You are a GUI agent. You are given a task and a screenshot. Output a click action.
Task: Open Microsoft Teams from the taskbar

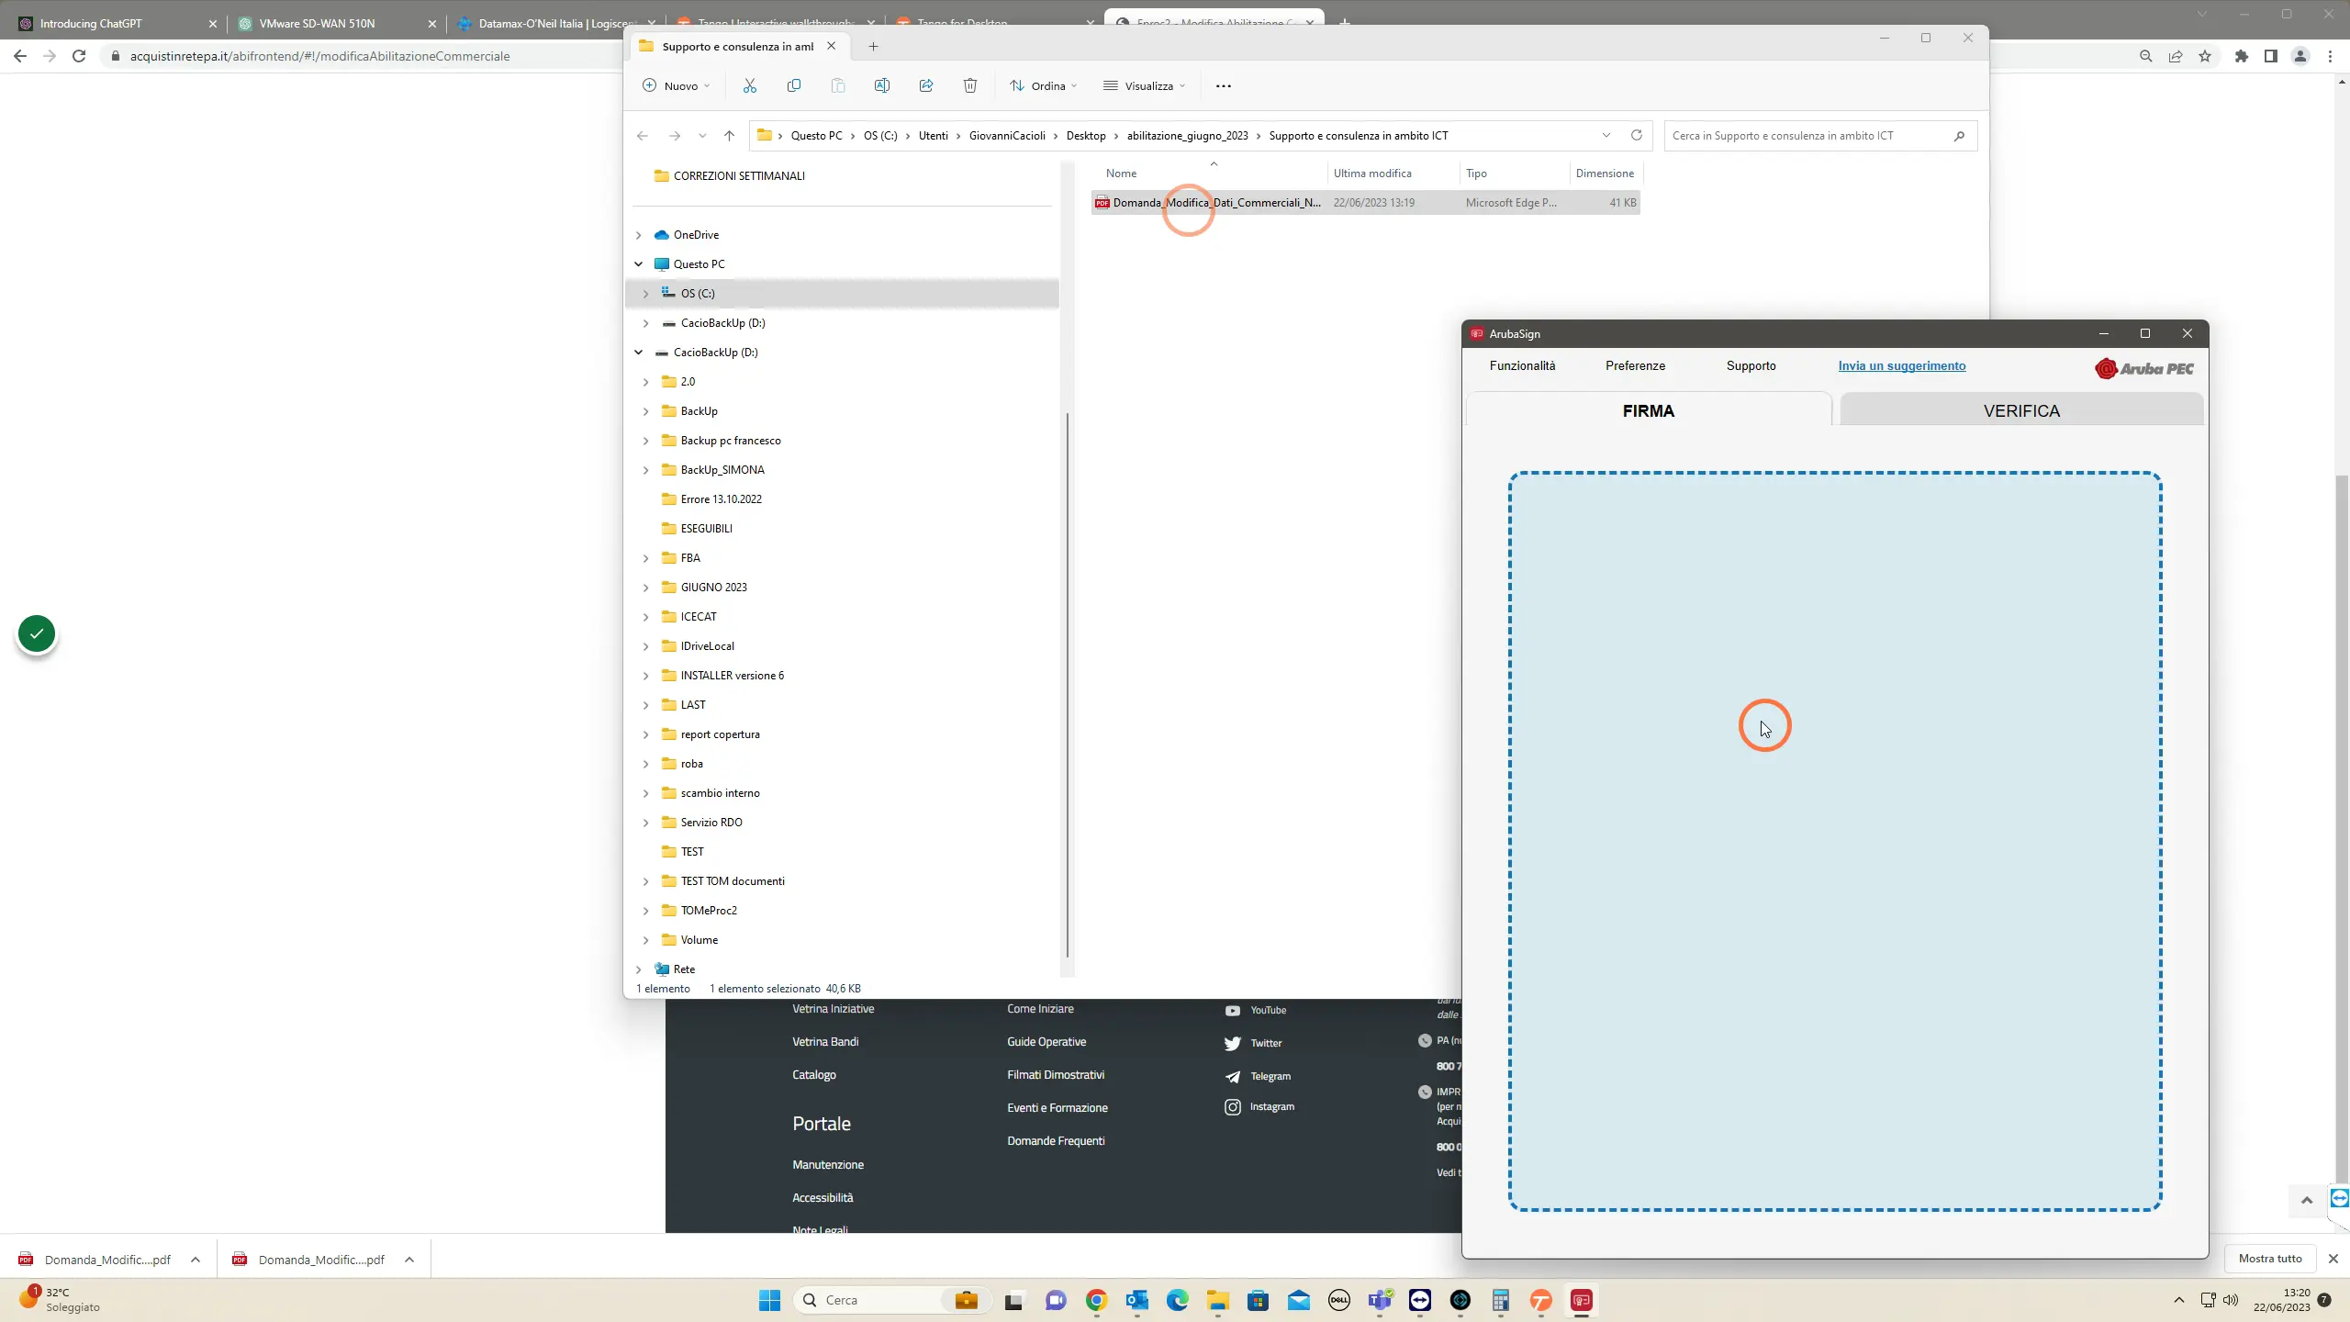(1380, 1300)
